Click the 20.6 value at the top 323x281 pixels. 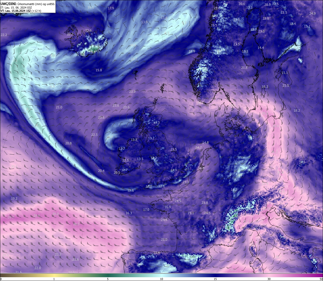pos(242,4)
